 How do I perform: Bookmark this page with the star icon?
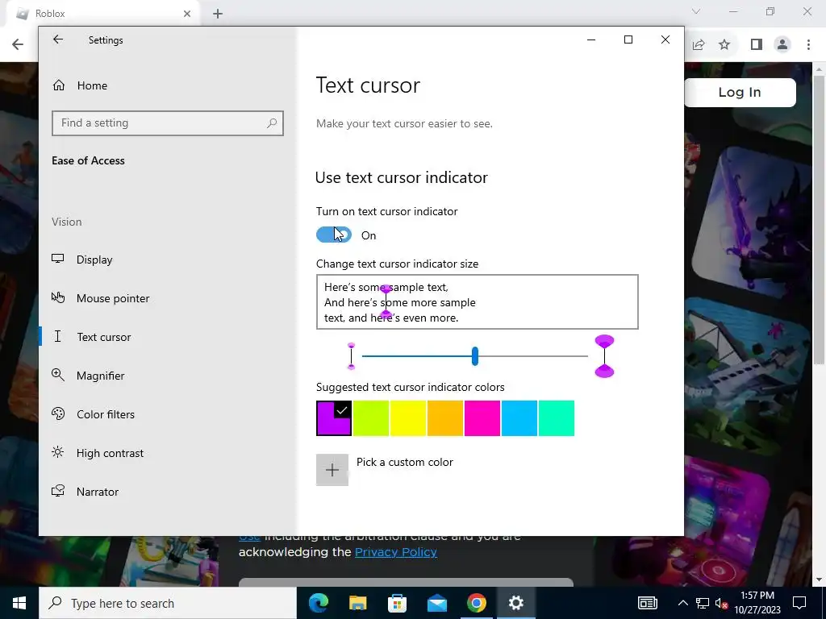click(724, 45)
